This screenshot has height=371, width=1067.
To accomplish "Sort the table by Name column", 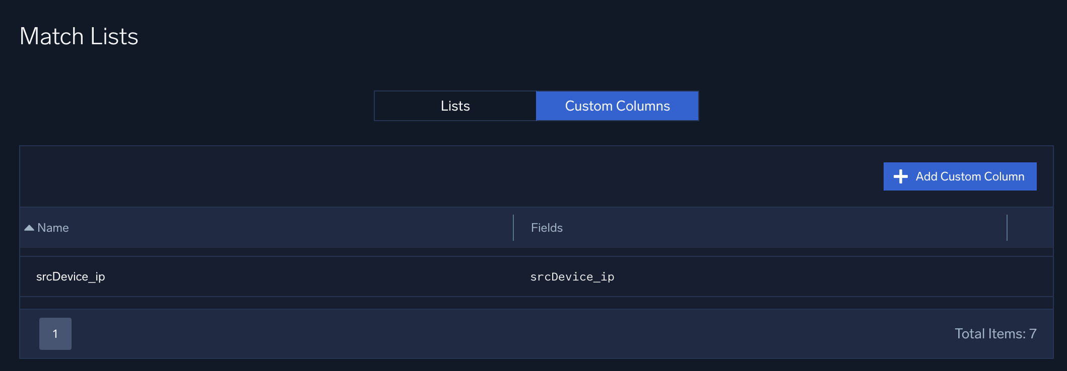I will click(x=53, y=227).
